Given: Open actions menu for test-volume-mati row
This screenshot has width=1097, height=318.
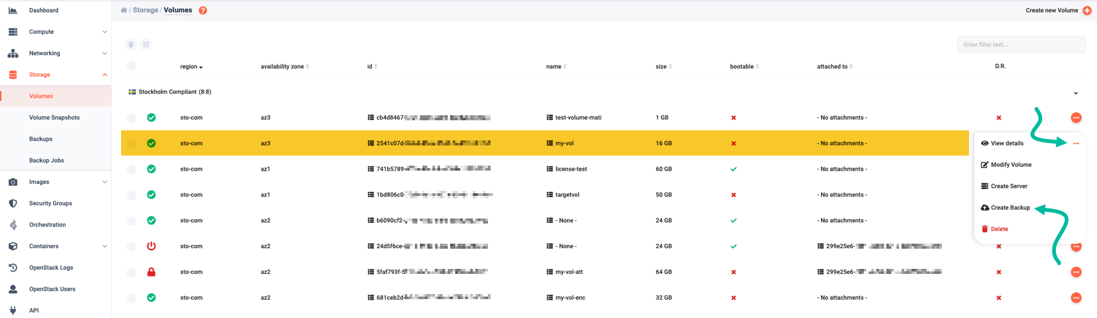Looking at the screenshot, I should click(1076, 118).
